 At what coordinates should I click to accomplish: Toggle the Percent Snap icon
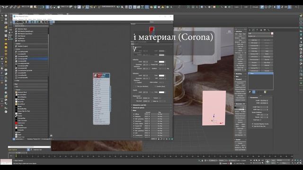tap(91, 7)
